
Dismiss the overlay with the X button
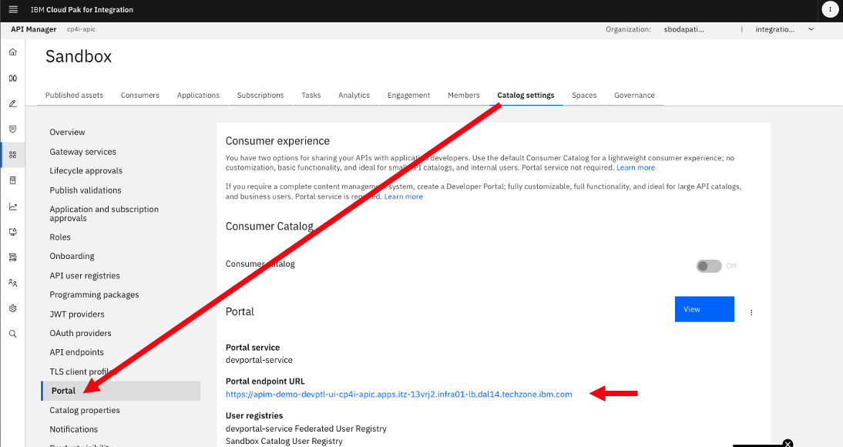point(788,443)
